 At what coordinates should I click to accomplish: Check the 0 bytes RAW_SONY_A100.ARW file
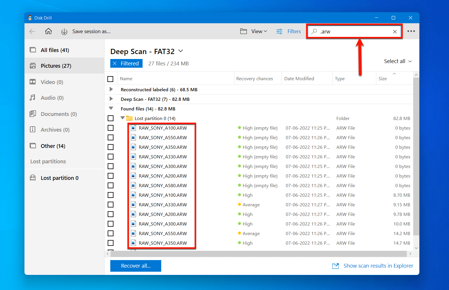tap(111, 128)
